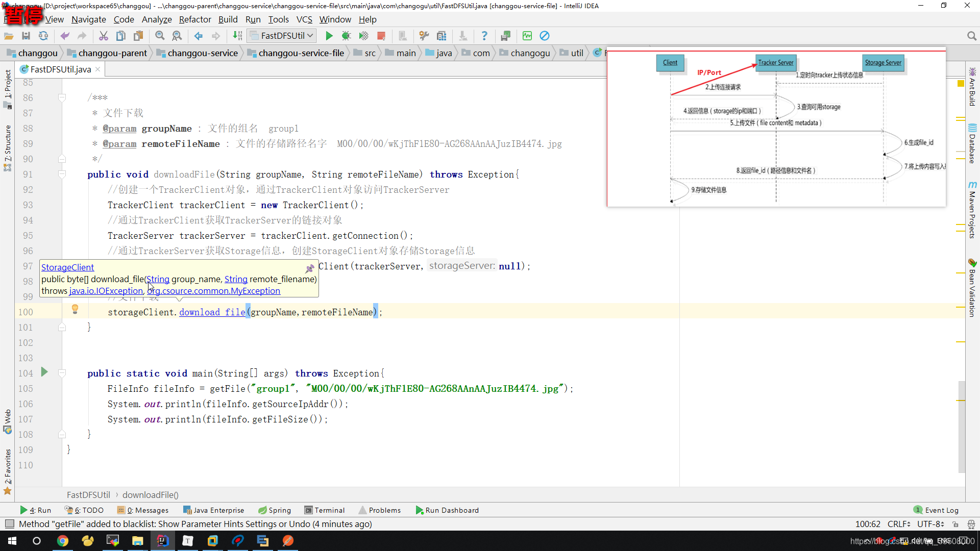980x551 pixels.
Task: Open the Navigate menu
Action: pos(89,19)
